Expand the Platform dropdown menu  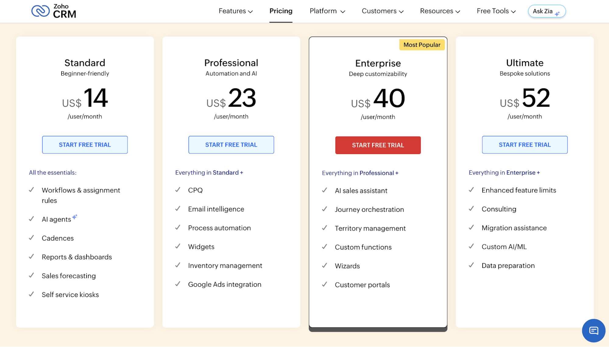click(327, 11)
